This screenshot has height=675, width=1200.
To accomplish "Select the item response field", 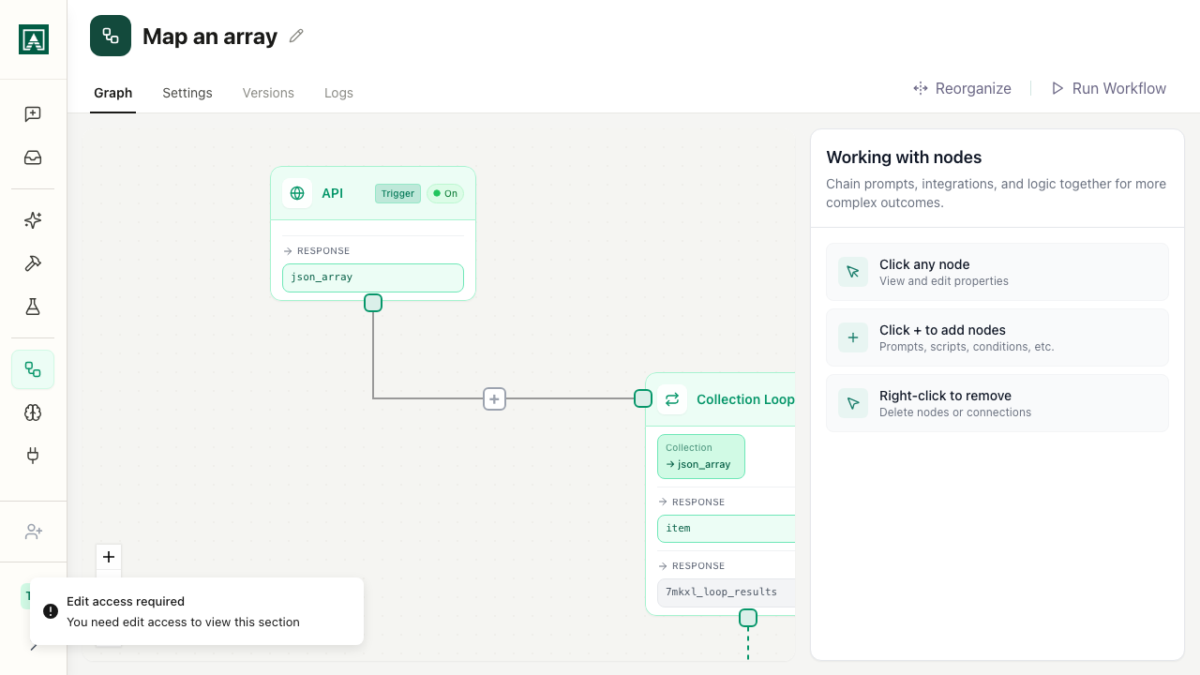I will click(x=727, y=529).
